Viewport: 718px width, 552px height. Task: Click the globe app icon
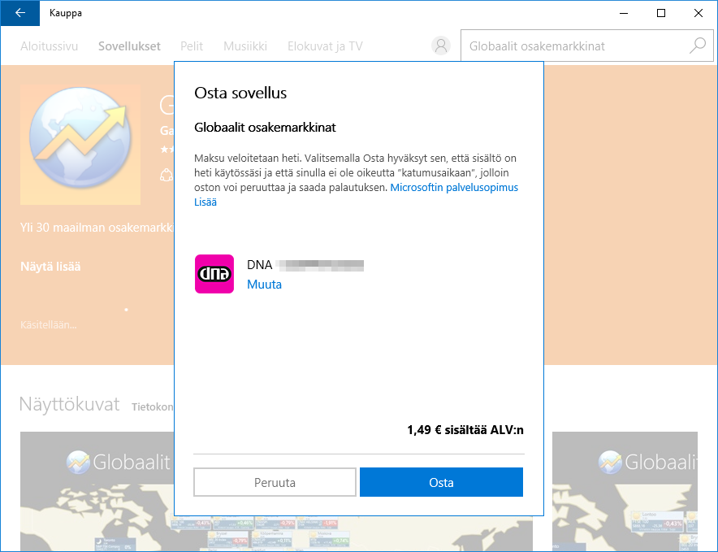point(80,144)
